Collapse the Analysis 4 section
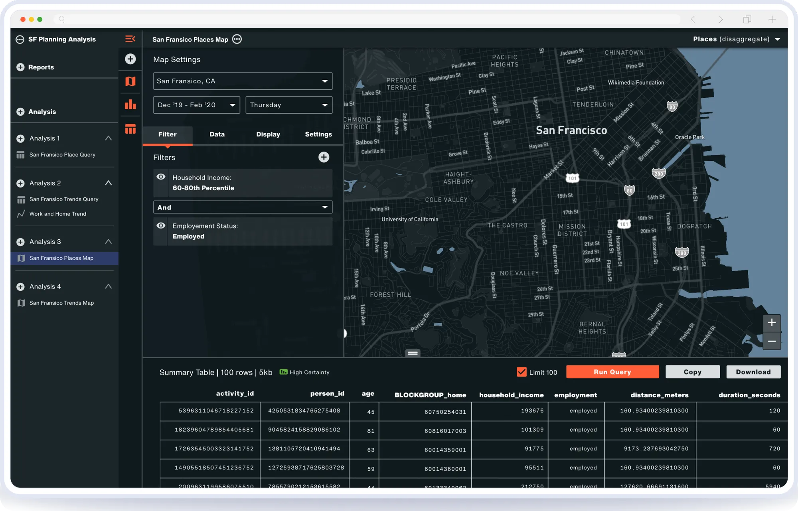798x511 pixels. coord(108,286)
